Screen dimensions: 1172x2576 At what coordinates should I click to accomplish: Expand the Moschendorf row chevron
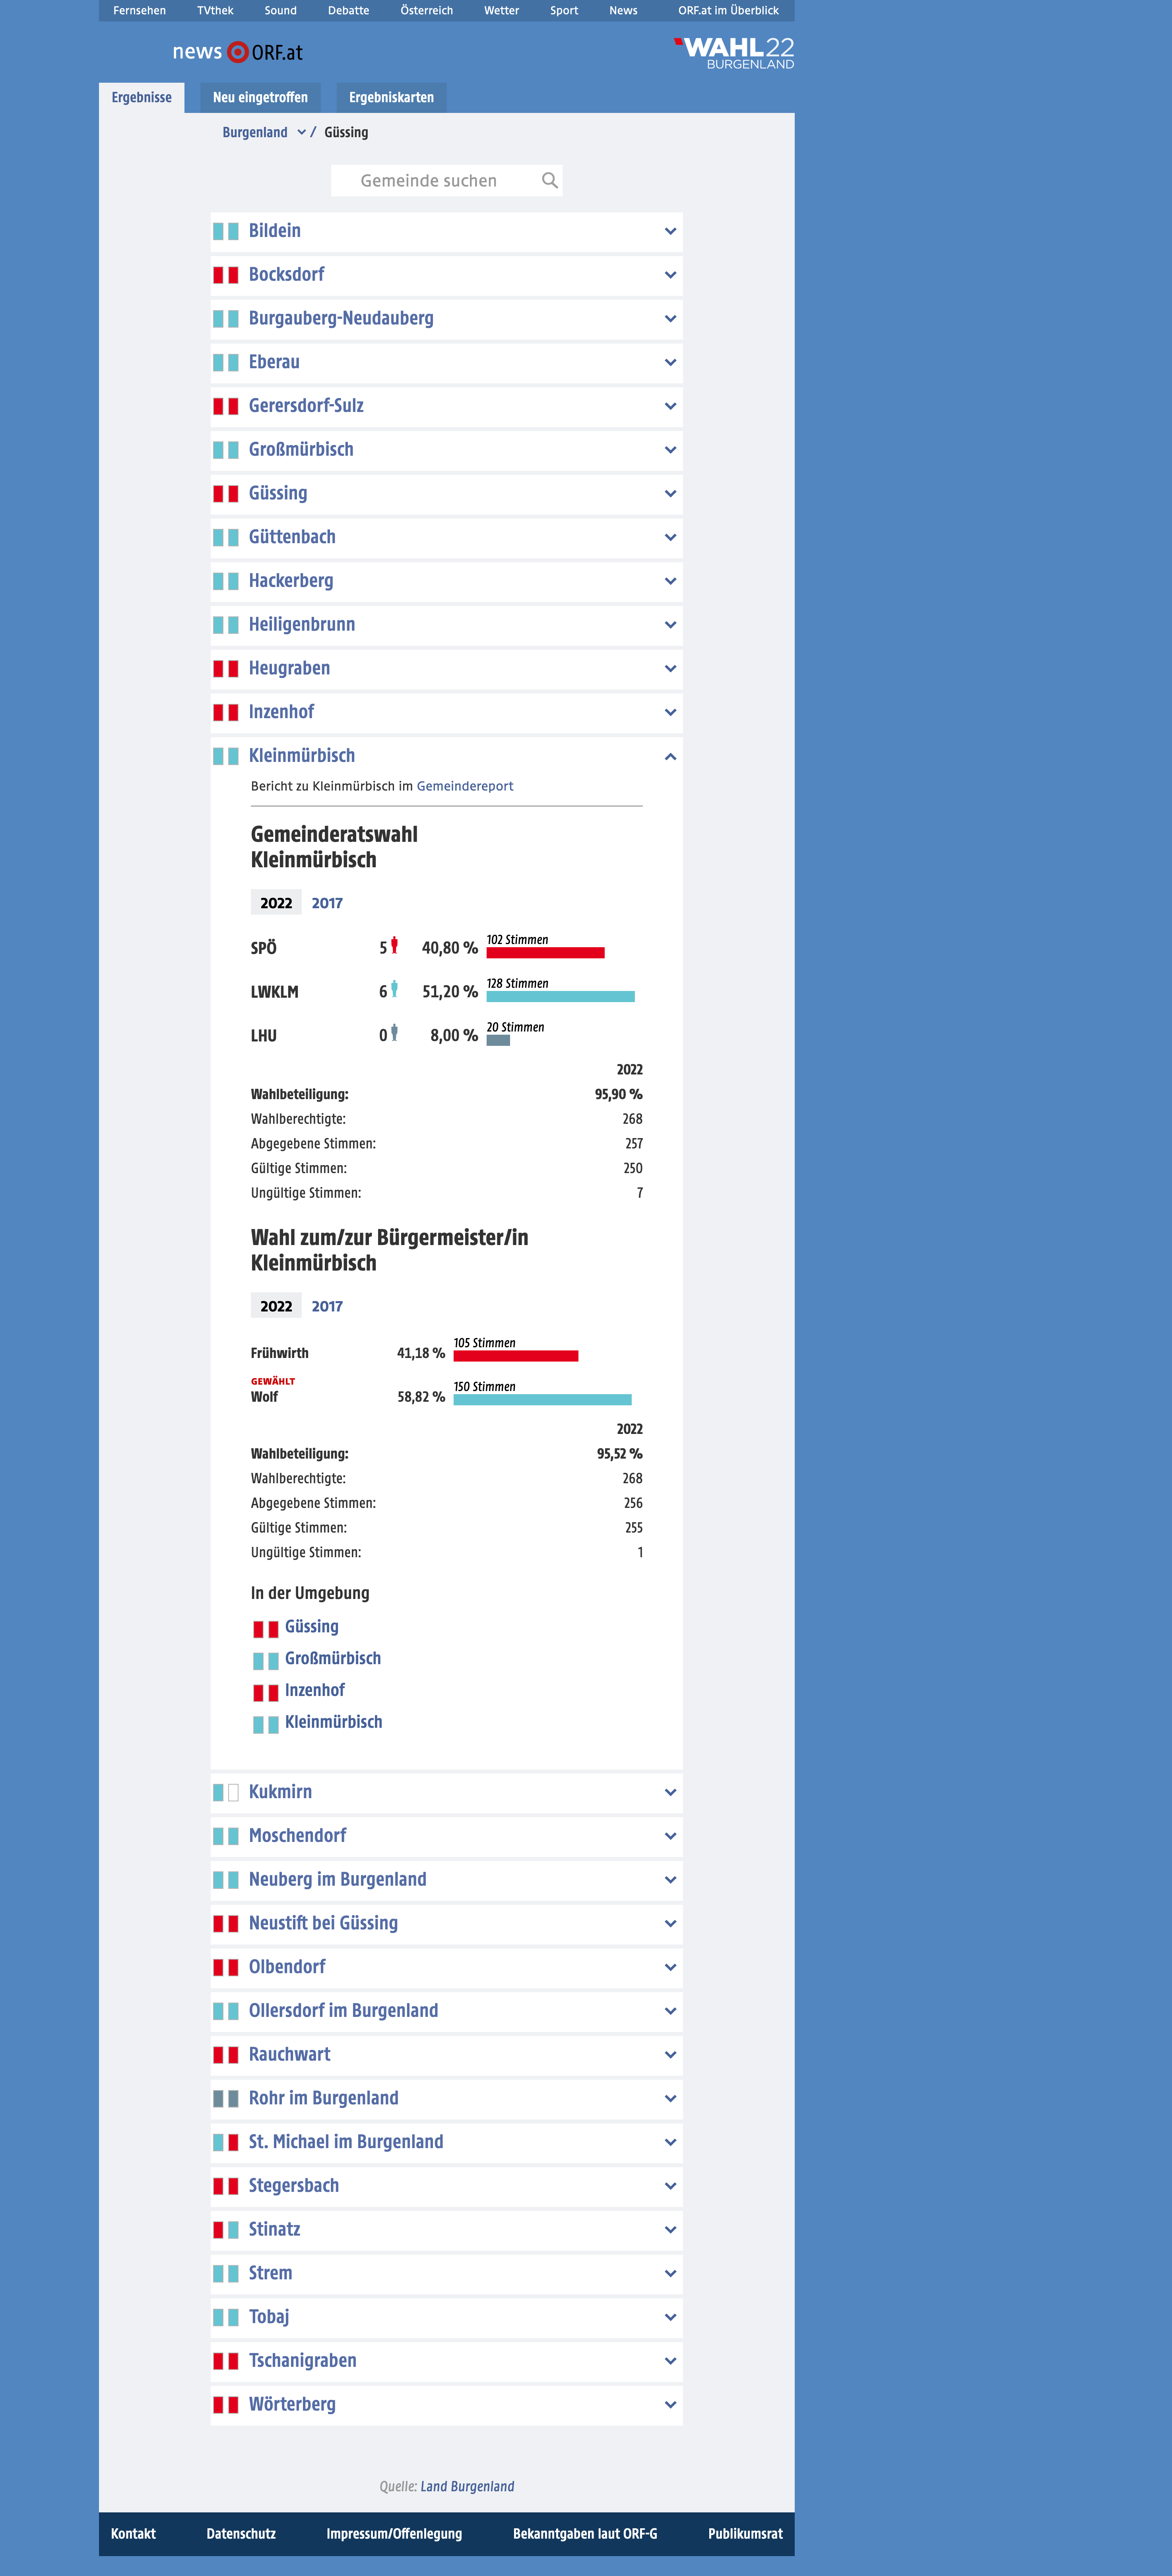click(x=670, y=1836)
